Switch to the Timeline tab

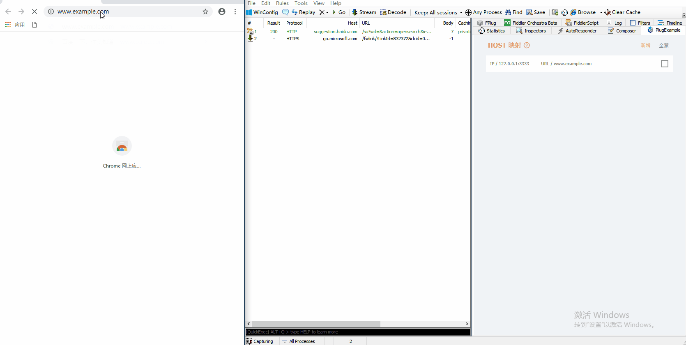670,23
